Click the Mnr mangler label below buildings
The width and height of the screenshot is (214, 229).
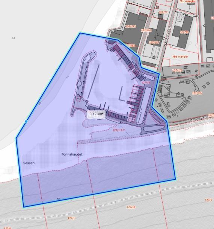(180, 56)
